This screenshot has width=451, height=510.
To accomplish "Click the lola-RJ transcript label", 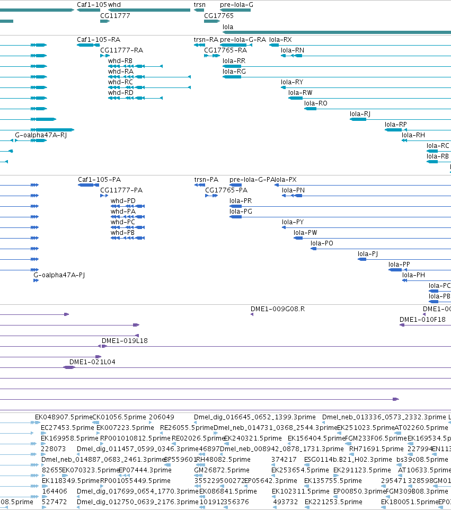I will coord(360,114).
